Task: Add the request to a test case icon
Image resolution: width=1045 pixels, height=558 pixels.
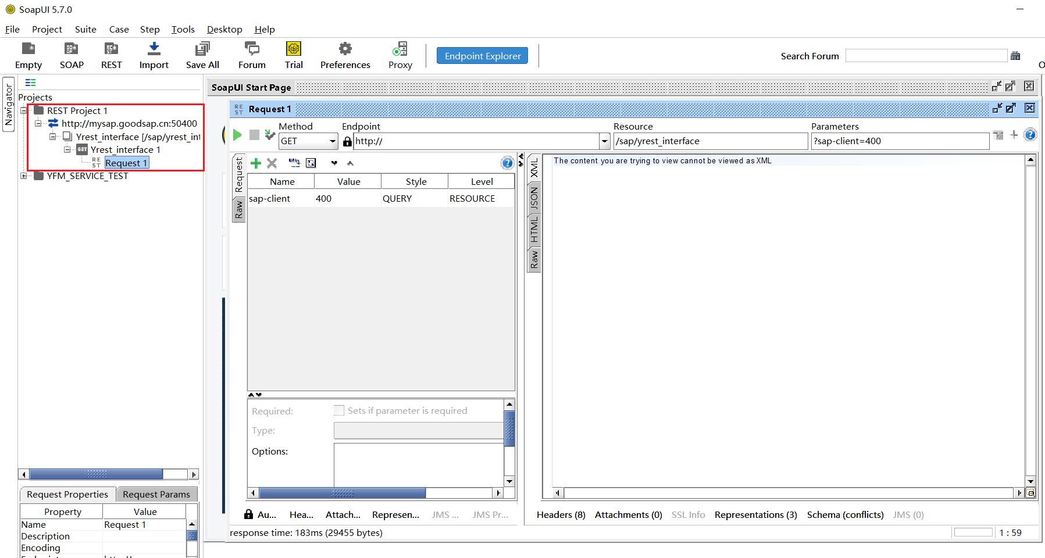Action: pos(270,135)
